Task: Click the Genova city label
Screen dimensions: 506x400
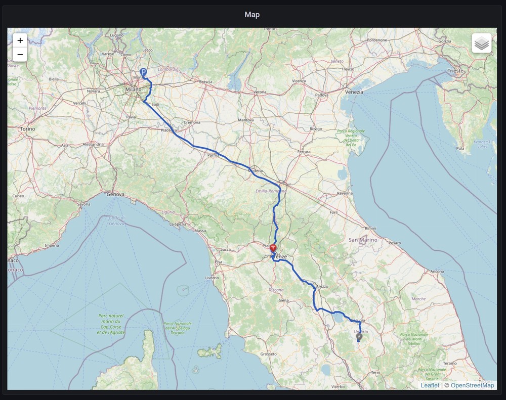Action: pyautogui.click(x=115, y=194)
